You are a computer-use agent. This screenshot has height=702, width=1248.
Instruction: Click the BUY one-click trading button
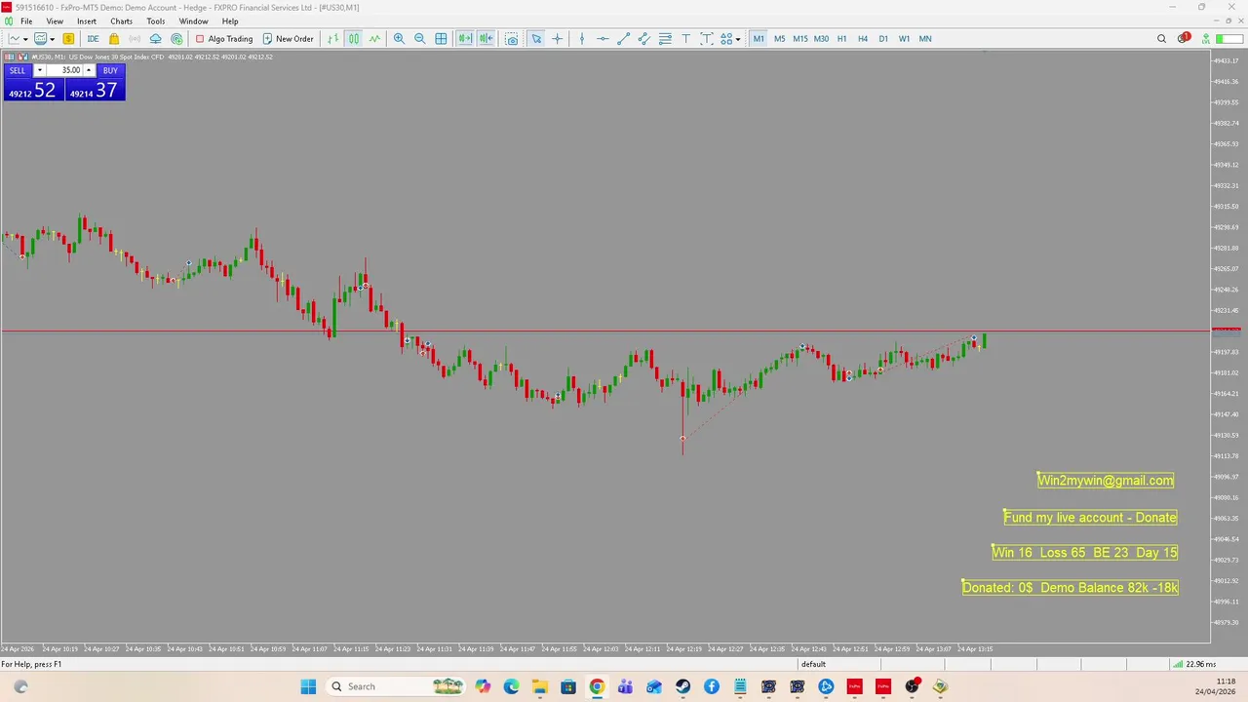110,70
